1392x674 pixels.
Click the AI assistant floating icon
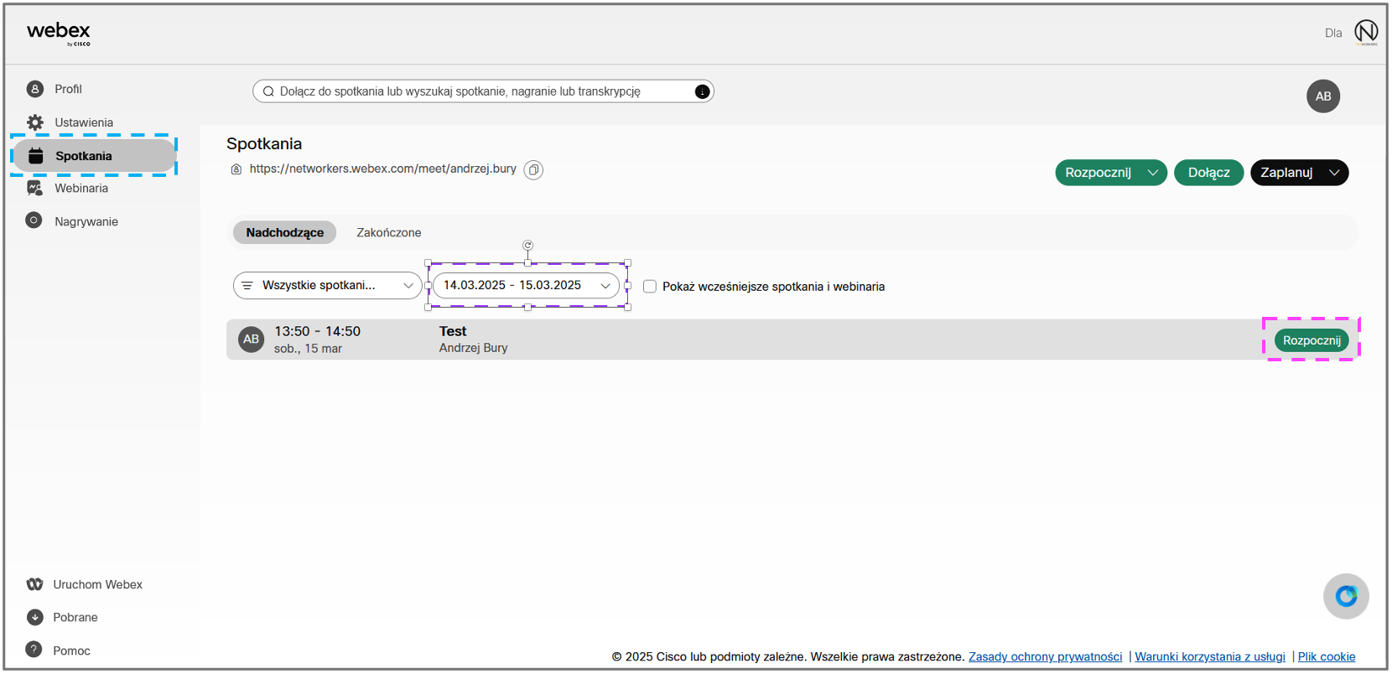(1346, 596)
